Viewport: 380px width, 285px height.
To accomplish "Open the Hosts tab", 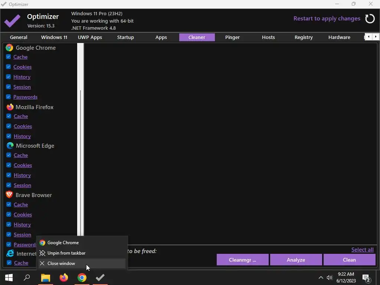I will point(268,37).
